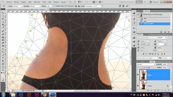Select the Path Selection tool
This screenshot has height=97, width=173.
3,61
